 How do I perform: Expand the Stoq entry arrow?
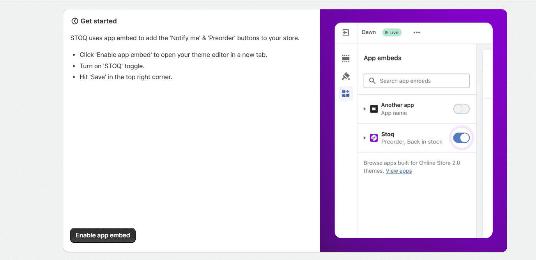364,138
